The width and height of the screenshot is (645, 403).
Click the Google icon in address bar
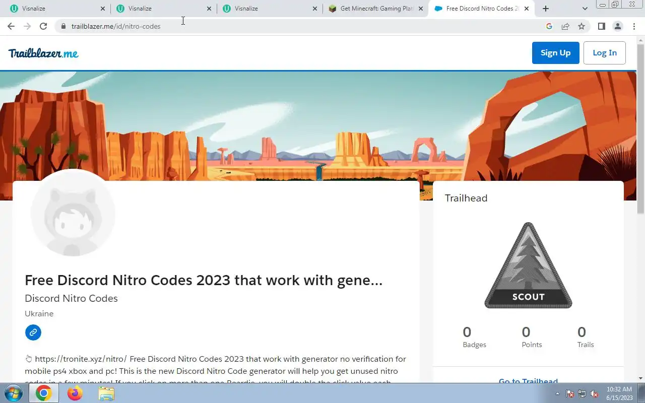549,26
